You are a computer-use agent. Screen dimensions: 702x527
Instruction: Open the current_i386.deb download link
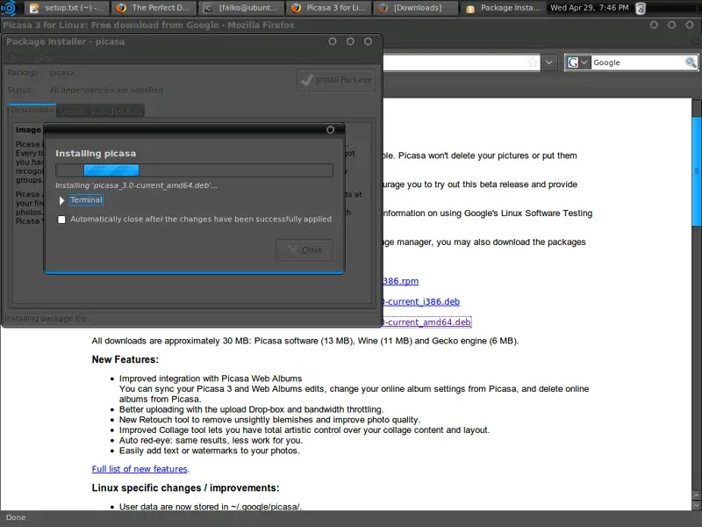(x=421, y=301)
